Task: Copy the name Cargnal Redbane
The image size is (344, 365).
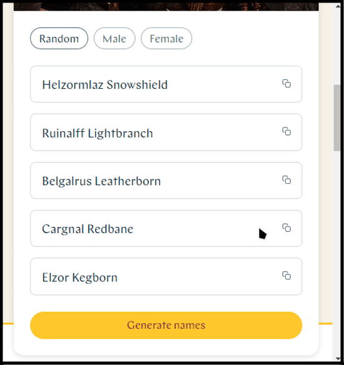Action: (x=286, y=227)
